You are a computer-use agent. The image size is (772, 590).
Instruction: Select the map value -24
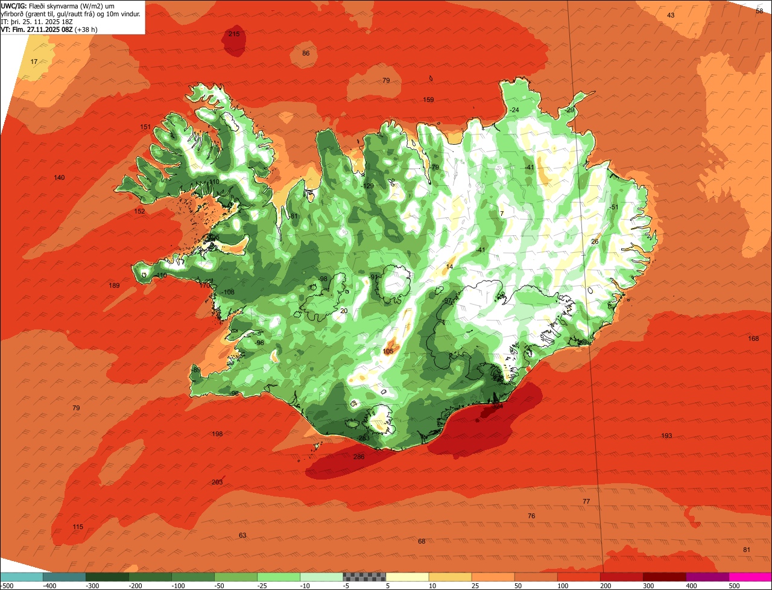[x=514, y=110]
